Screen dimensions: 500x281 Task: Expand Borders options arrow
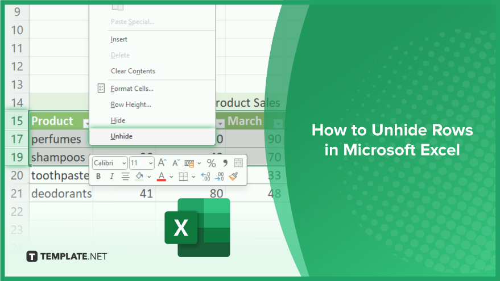pos(193,177)
